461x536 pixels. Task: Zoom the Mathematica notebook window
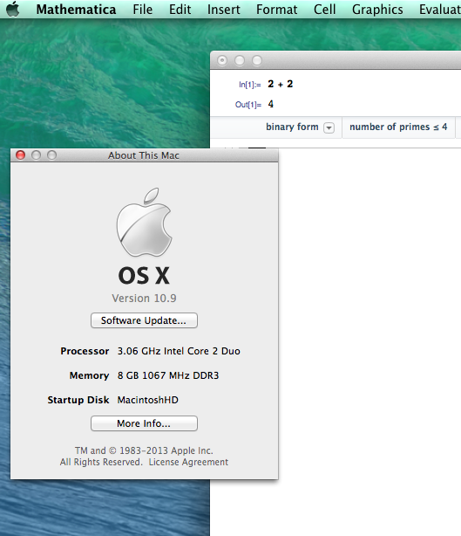coord(257,60)
